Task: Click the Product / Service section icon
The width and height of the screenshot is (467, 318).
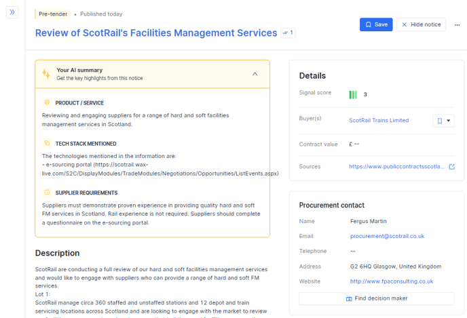Action: point(47,102)
